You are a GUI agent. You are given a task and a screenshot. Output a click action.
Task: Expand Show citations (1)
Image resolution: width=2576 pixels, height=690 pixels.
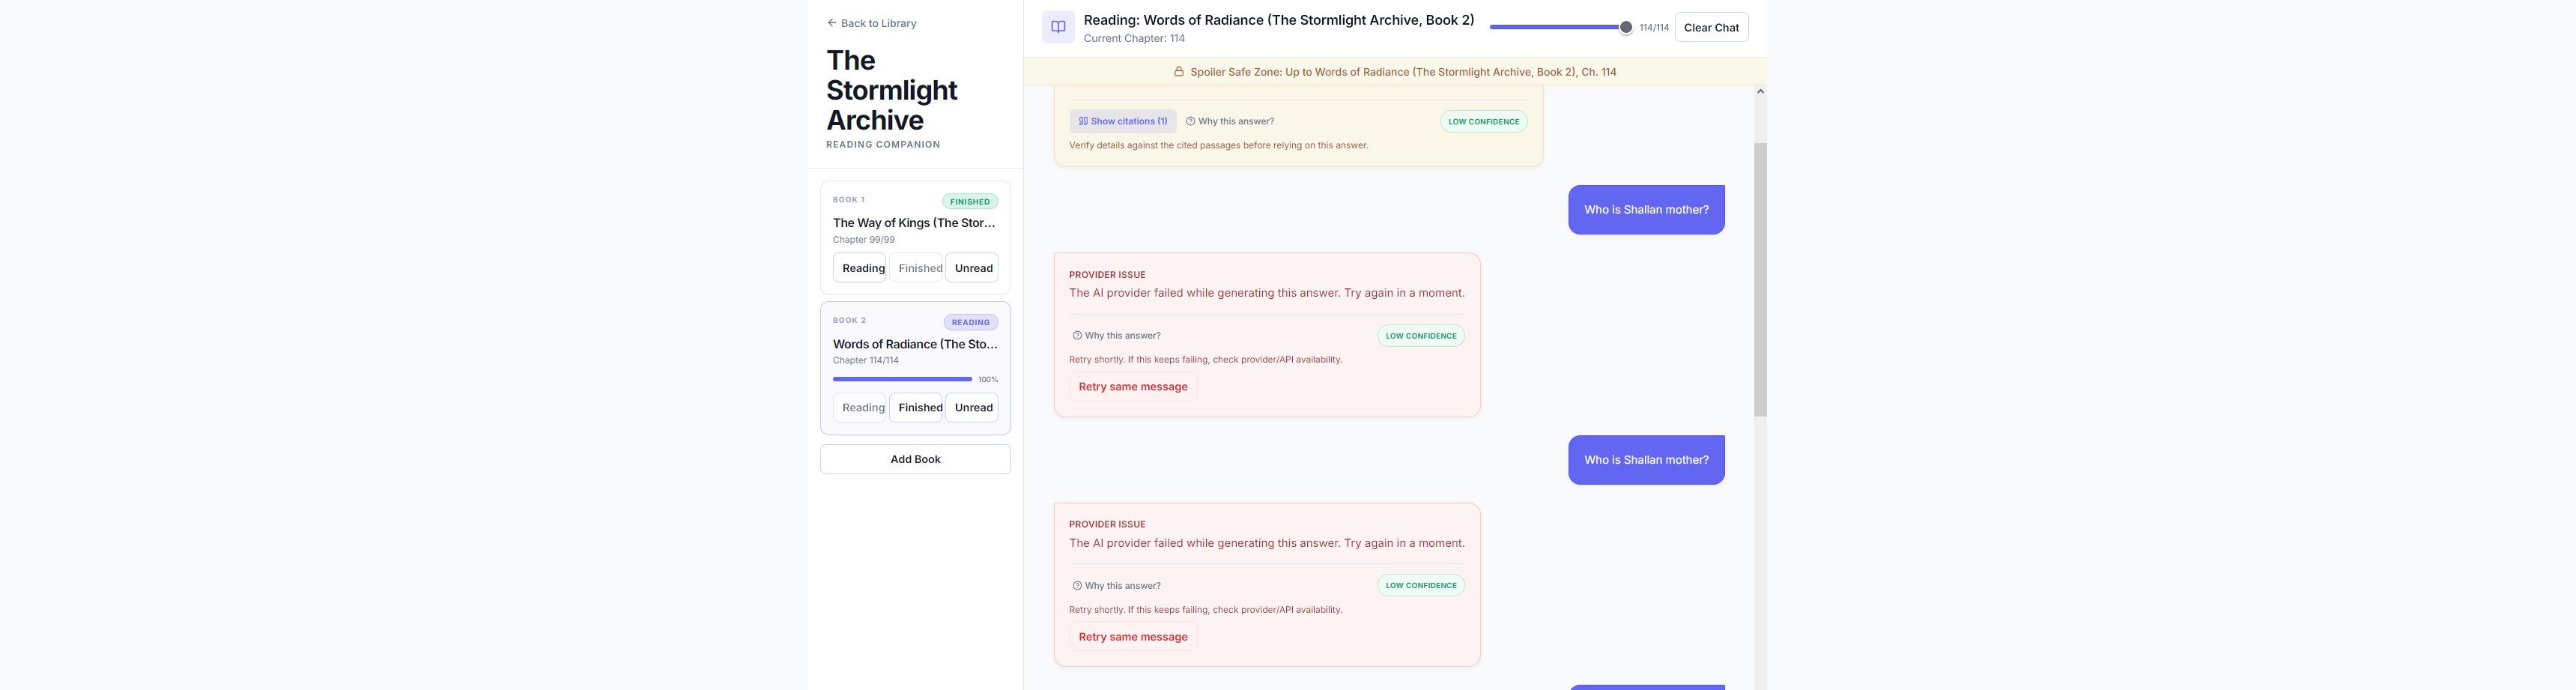1123,121
